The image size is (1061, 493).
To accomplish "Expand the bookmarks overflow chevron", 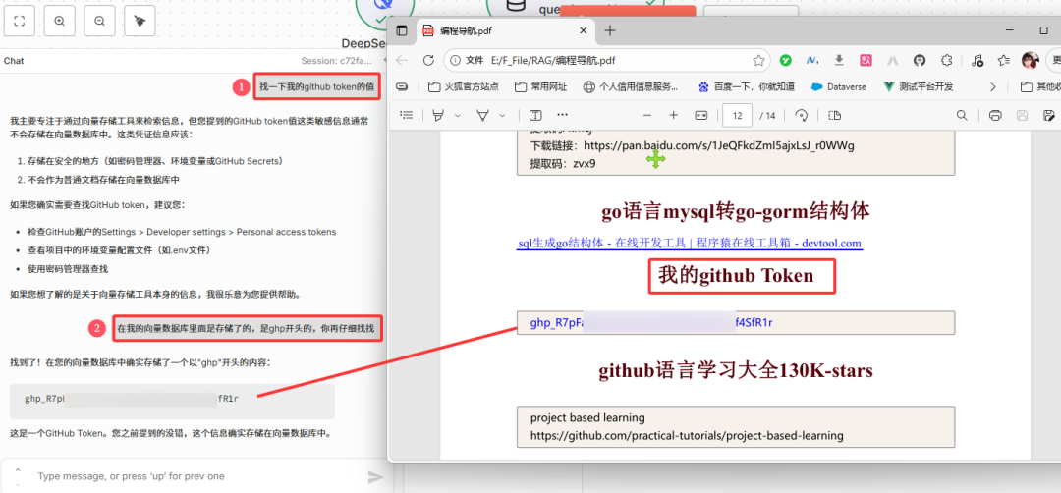I will point(992,86).
